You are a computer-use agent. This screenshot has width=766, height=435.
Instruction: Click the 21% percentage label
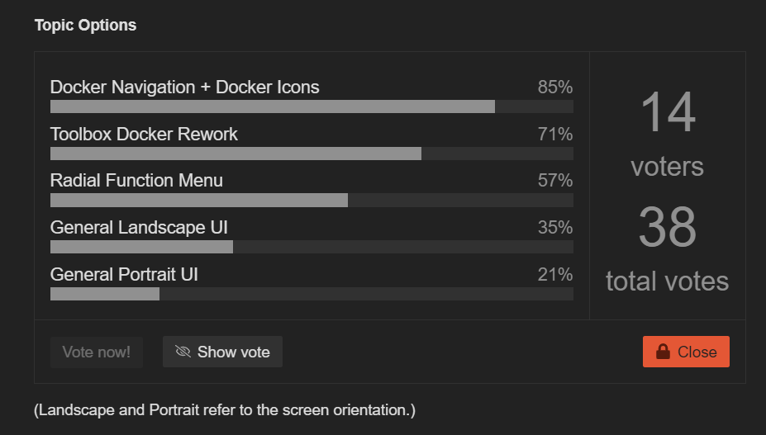click(554, 274)
